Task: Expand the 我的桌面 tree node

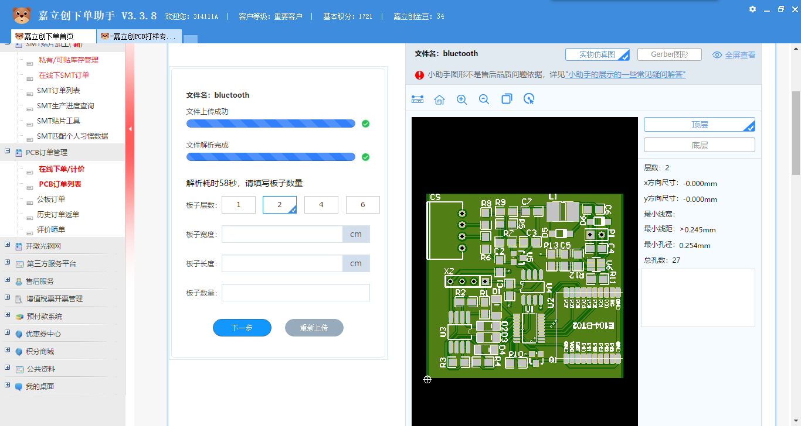Action: pos(8,386)
